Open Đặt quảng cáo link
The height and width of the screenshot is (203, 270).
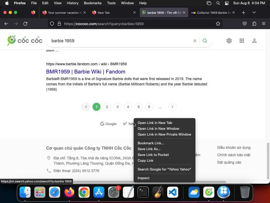pos(229,163)
